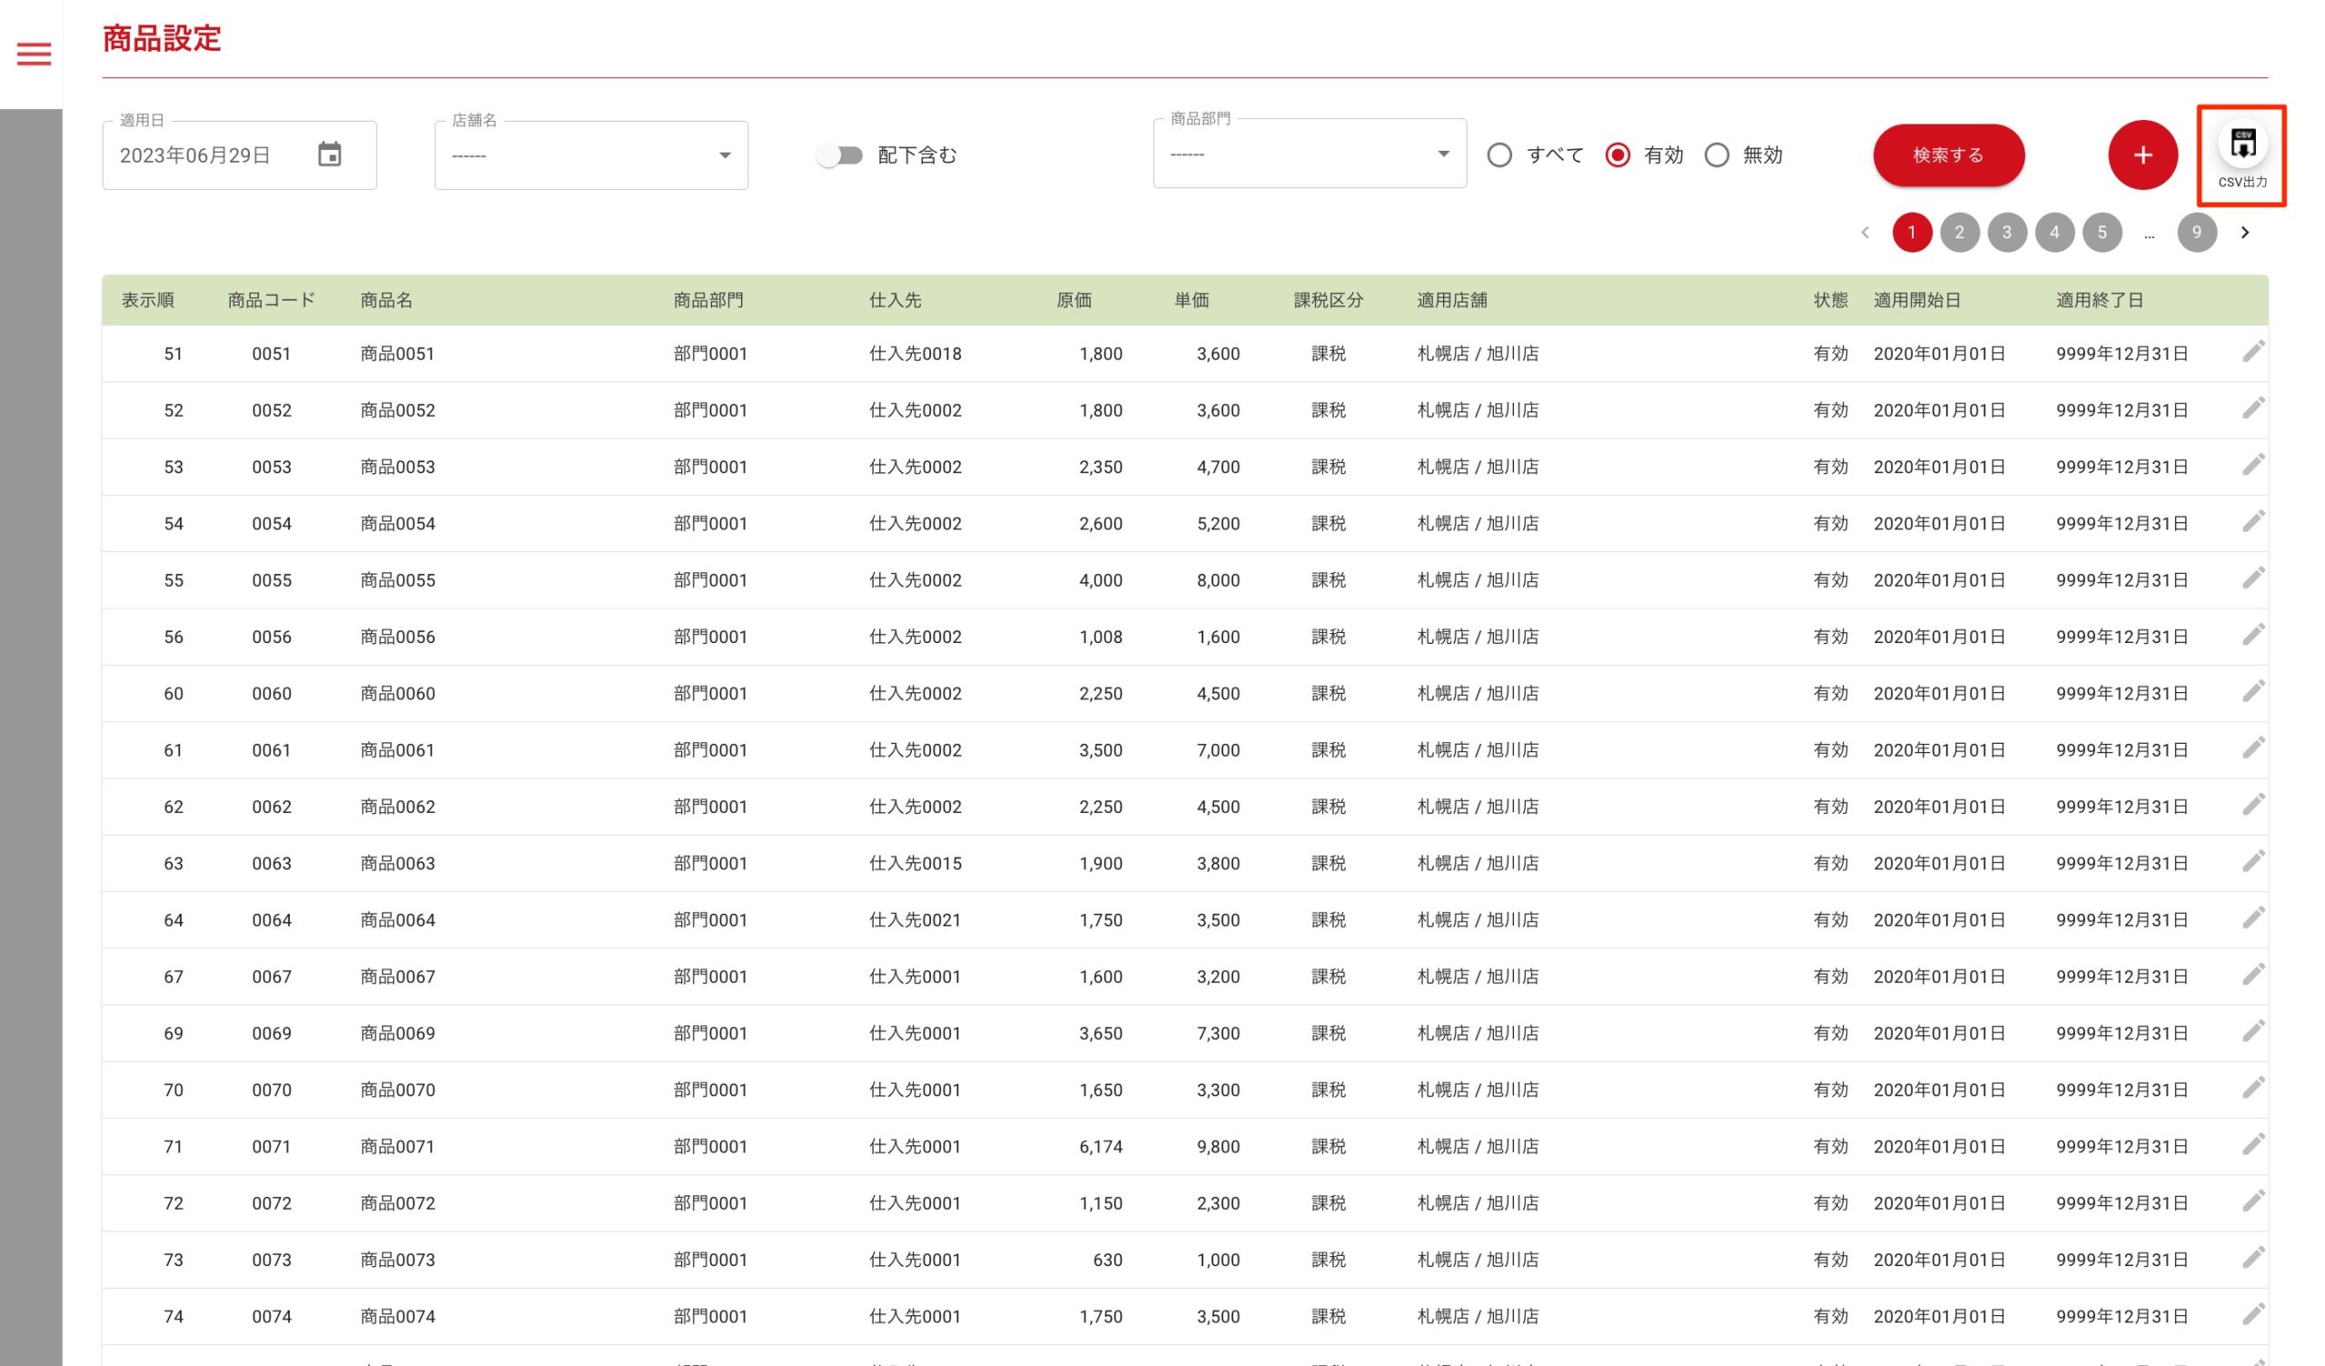Image resolution: width=2325 pixels, height=1366 pixels.
Task: Go to next page with right chevron
Action: pos(2245,233)
